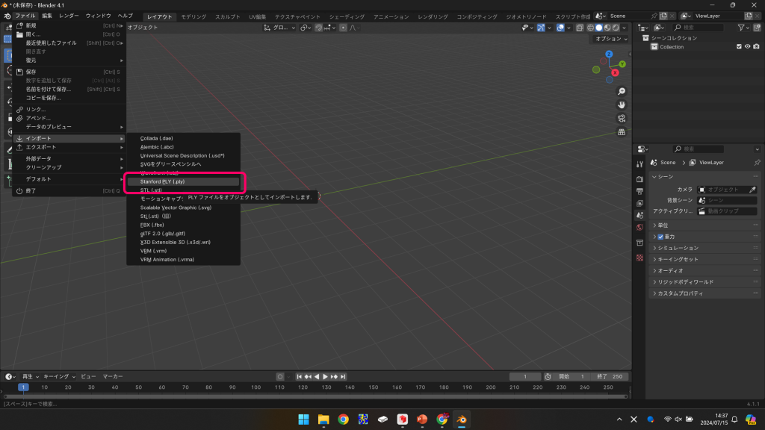765x430 pixels.
Task: Play the animation forward
Action: click(x=326, y=376)
